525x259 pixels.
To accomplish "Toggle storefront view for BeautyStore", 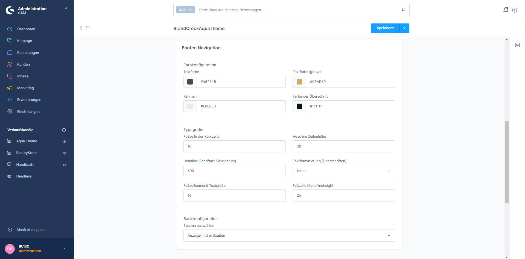I will pos(65,153).
